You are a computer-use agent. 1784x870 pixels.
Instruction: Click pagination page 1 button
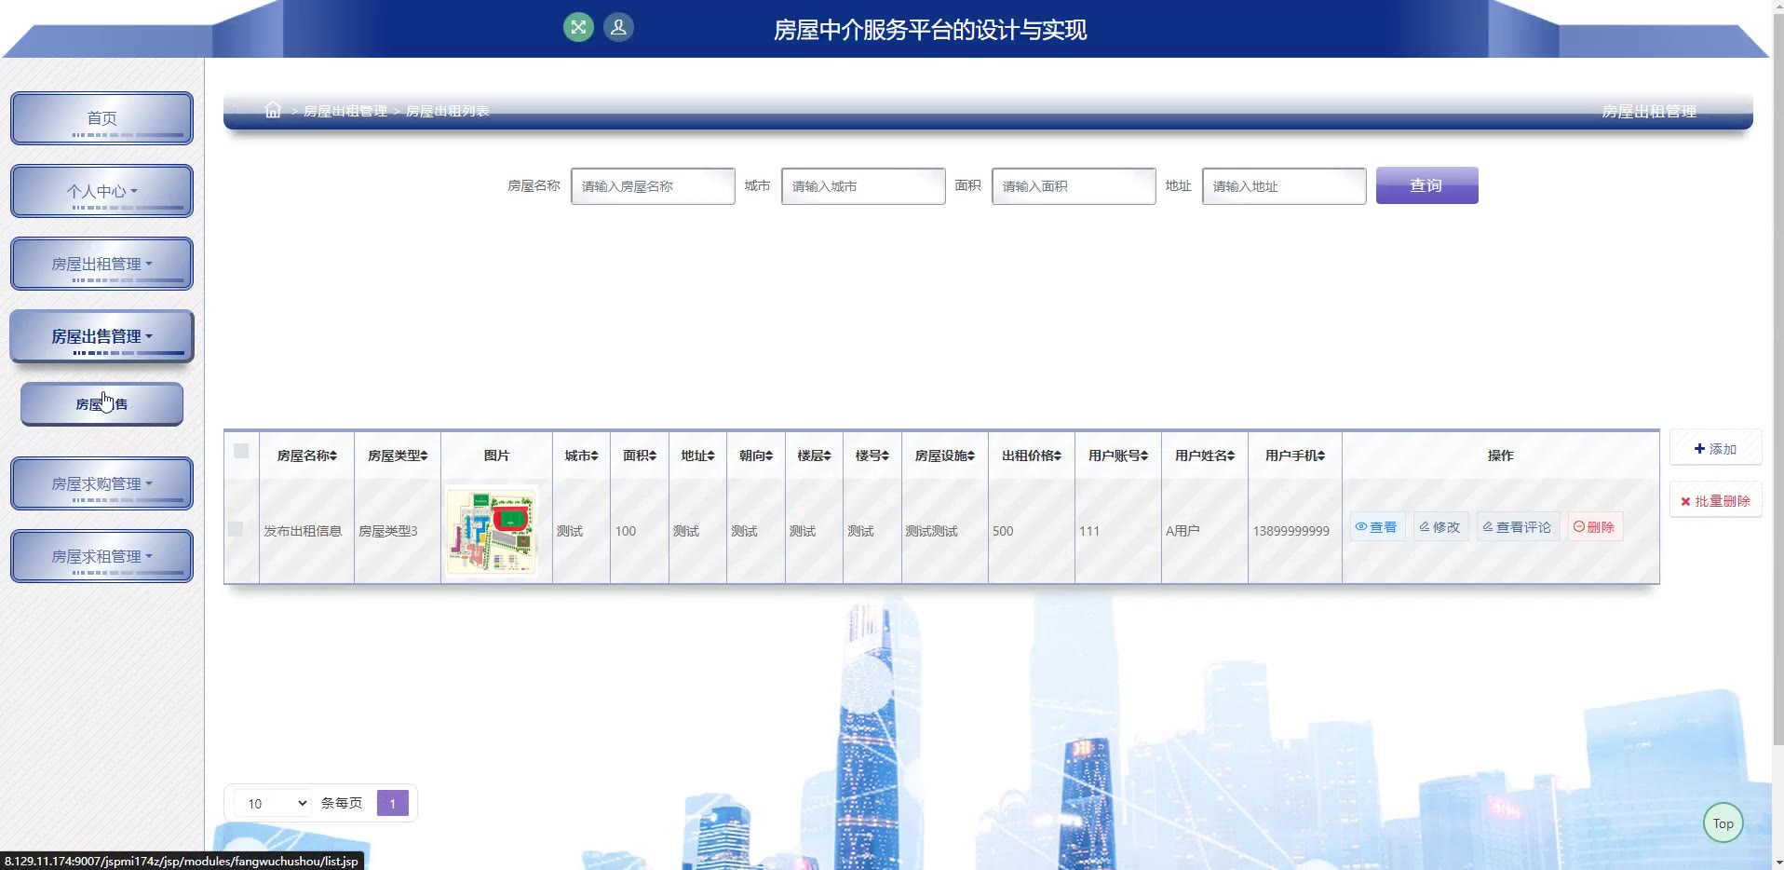[x=392, y=803]
